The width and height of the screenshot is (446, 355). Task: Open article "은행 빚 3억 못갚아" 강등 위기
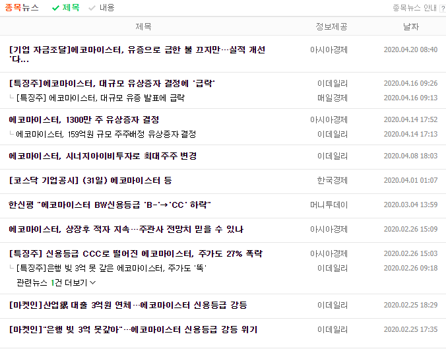(x=133, y=330)
